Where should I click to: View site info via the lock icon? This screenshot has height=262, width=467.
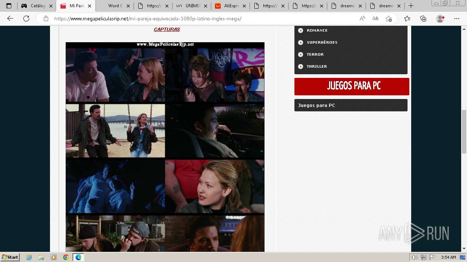click(x=46, y=19)
